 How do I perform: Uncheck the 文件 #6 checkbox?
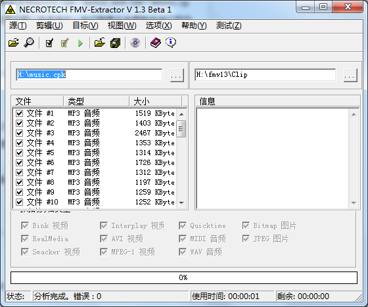[x=19, y=162]
